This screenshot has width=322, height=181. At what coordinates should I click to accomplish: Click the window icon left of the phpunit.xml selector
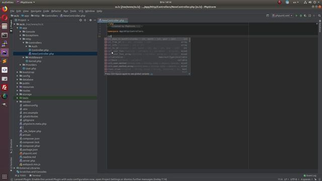point(268,16)
